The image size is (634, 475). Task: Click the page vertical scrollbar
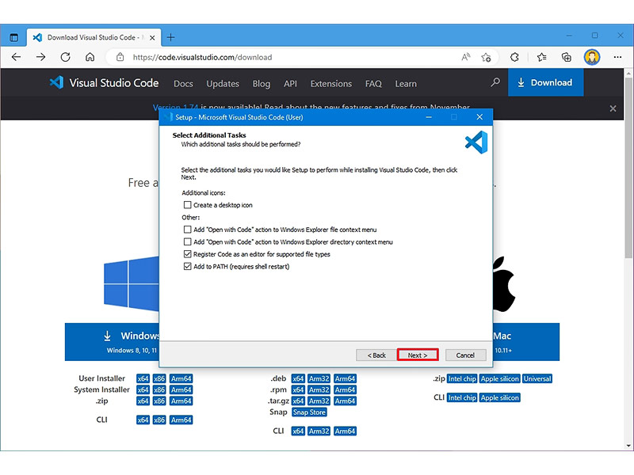click(x=628, y=168)
